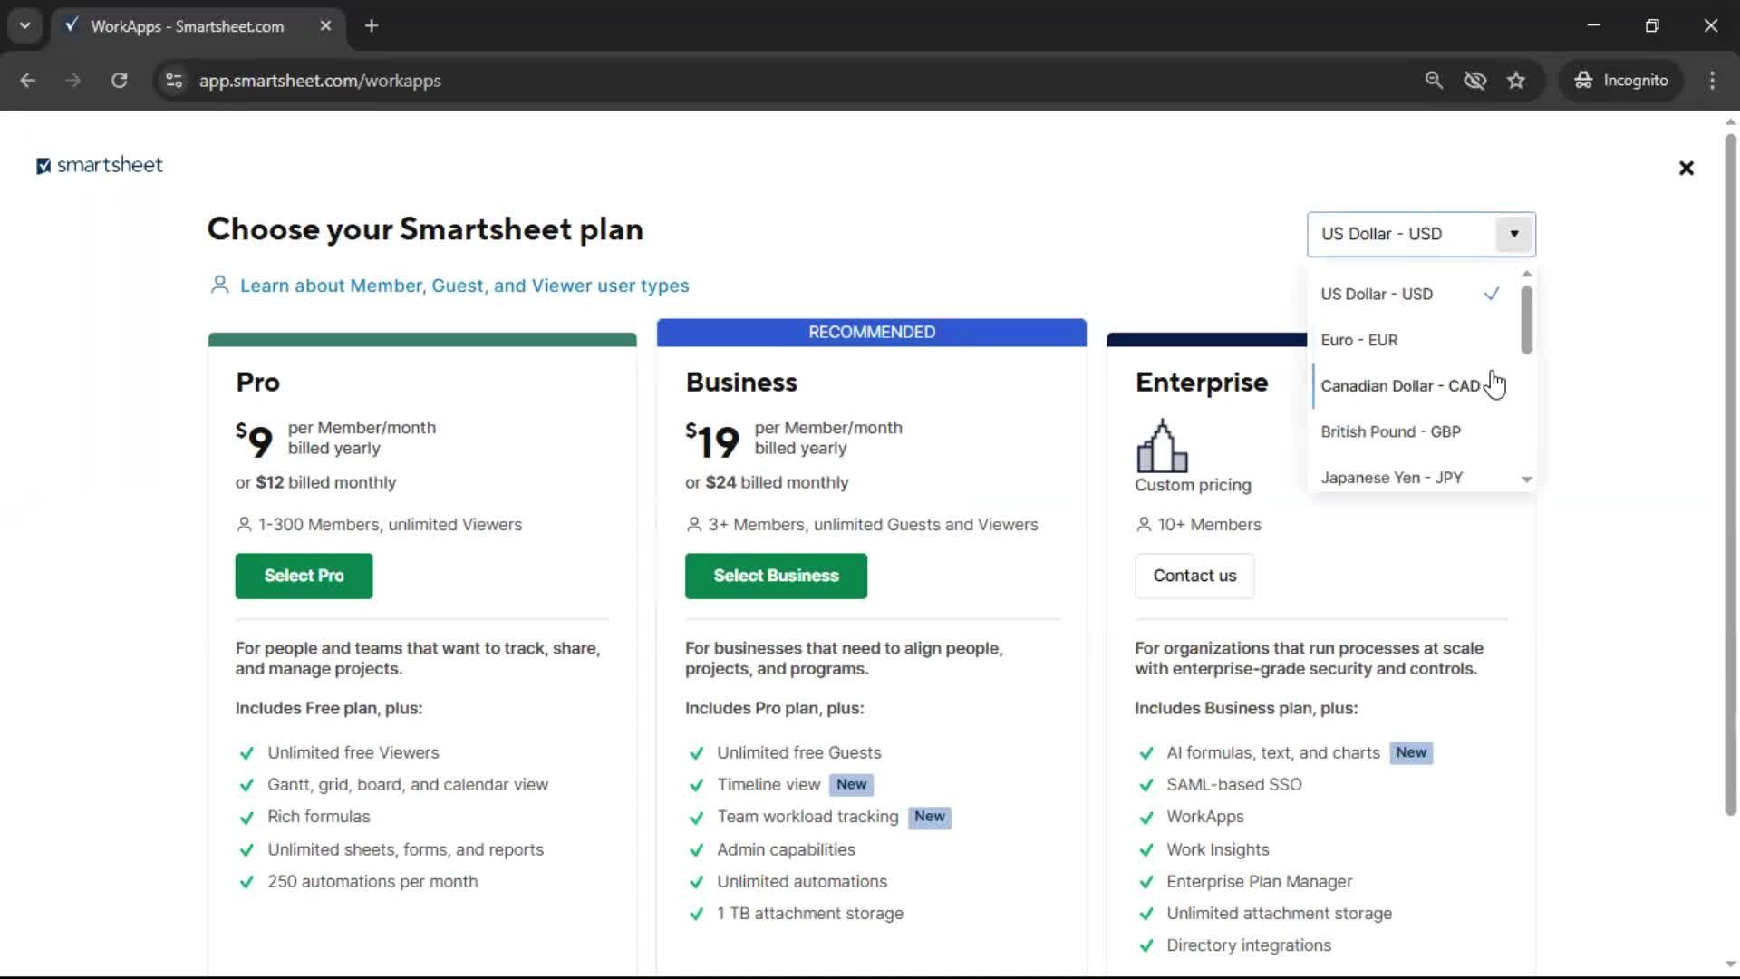Open the find-in-page magnifier icon

click(1434, 80)
